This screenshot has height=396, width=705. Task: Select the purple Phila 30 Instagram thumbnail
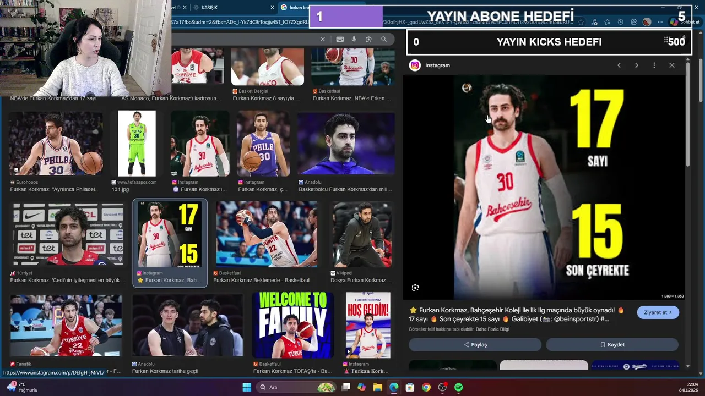(x=263, y=143)
